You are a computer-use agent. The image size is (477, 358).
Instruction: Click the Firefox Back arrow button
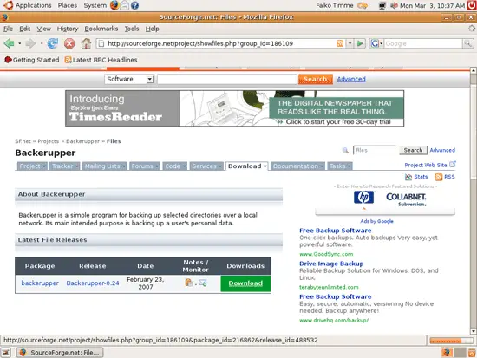pos(10,43)
